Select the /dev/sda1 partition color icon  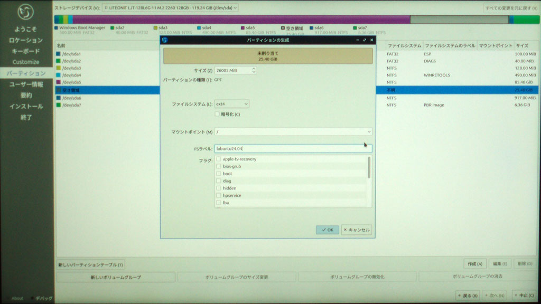tap(58, 54)
